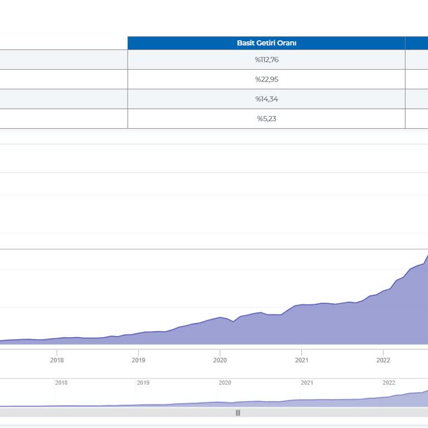Viewport: 428px width, 428px height.
Task: Click the %5,23 value in the table
Action: click(x=266, y=118)
